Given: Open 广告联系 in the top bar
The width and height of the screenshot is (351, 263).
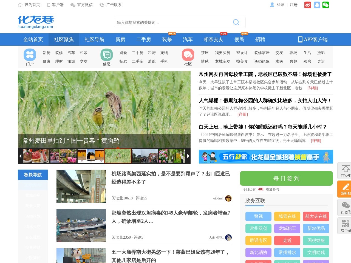Looking at the screenshot, I should coord(111,5).
